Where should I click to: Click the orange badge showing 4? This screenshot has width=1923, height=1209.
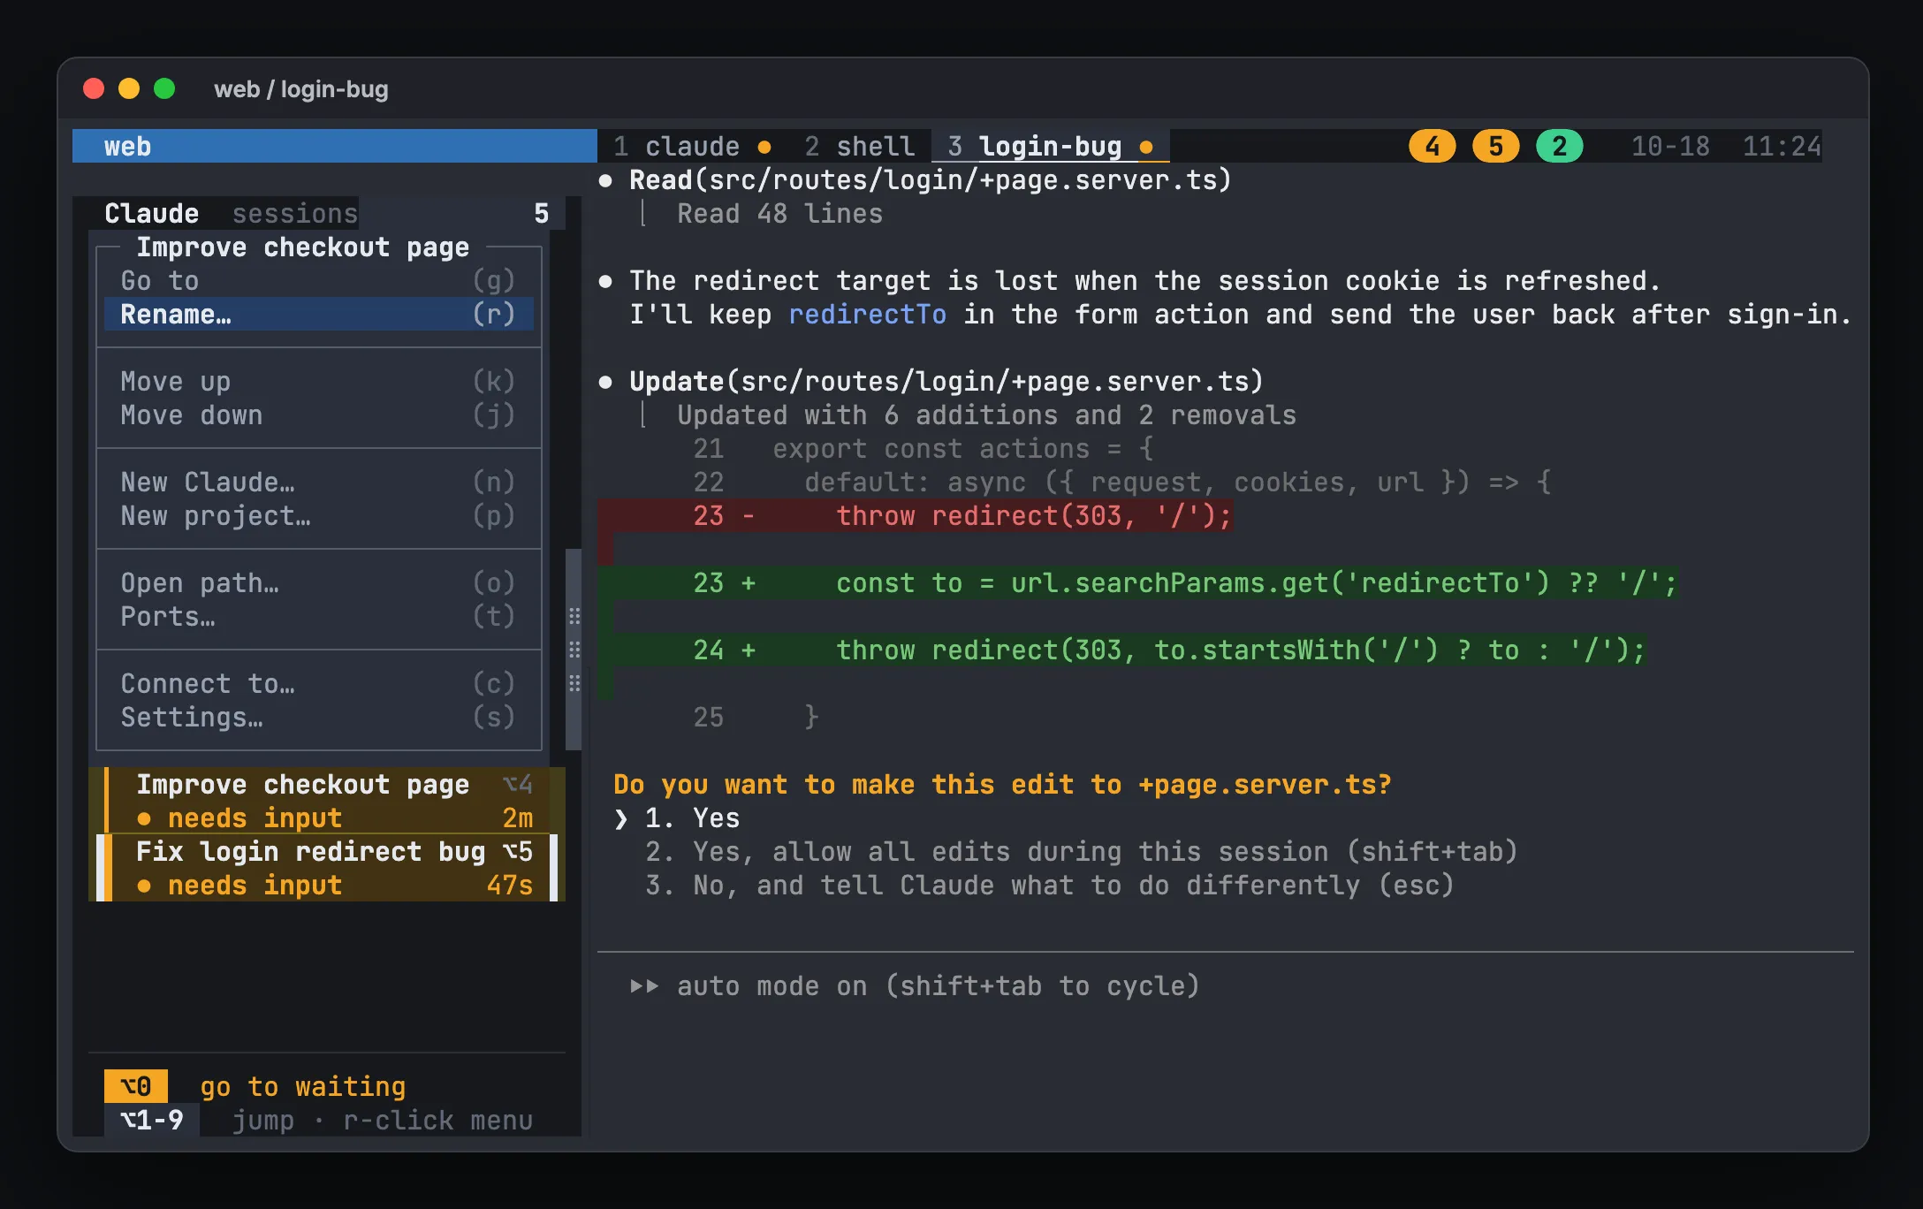click(x=1432, y=146)
